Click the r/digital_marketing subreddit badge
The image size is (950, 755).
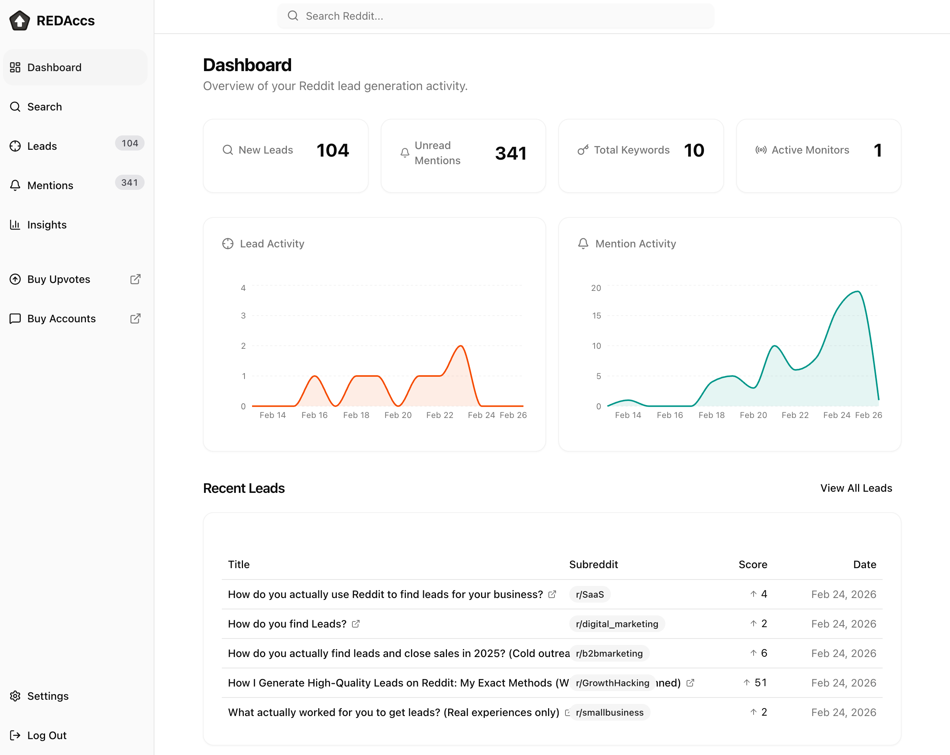coord(617,624)
